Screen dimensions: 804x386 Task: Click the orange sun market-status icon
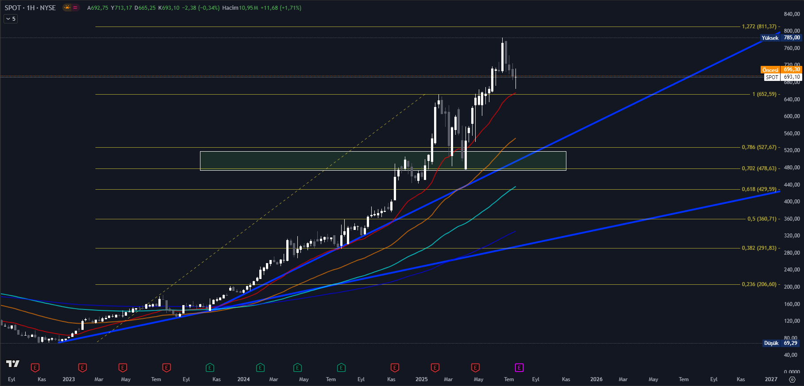(67, 8)
